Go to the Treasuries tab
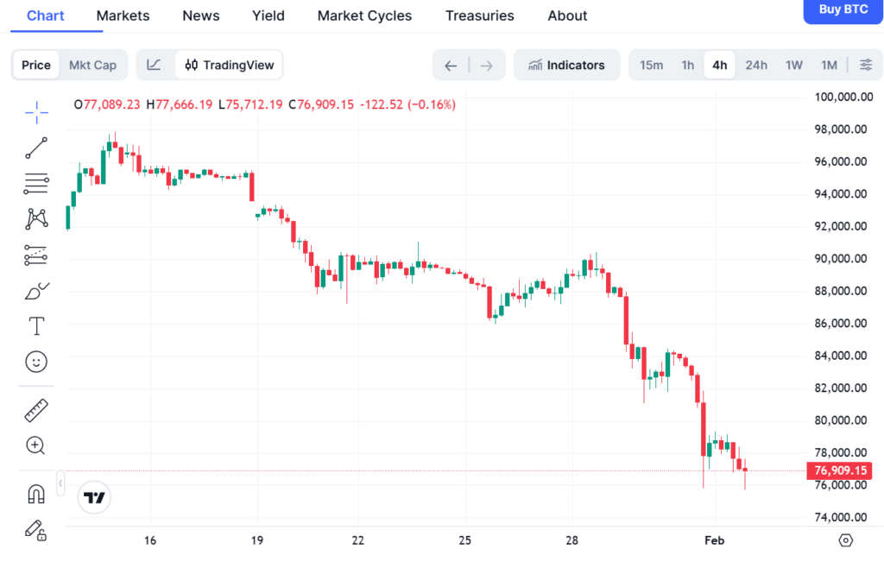The height and width of the screenshot is (561, 884). pos(479,16)
